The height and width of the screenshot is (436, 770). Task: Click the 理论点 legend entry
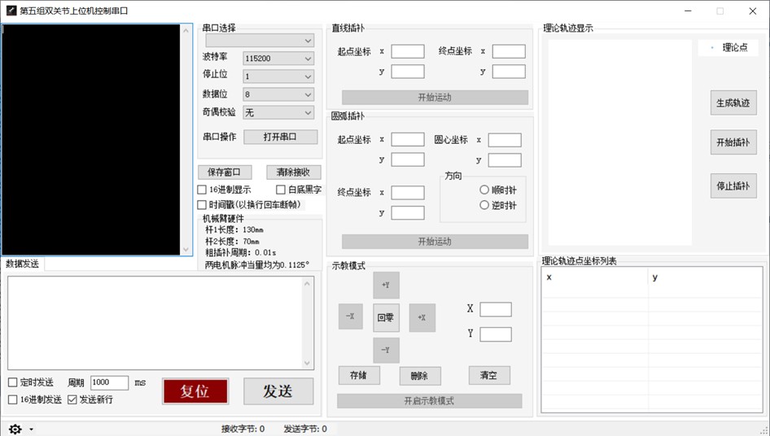tap(729, 48)
